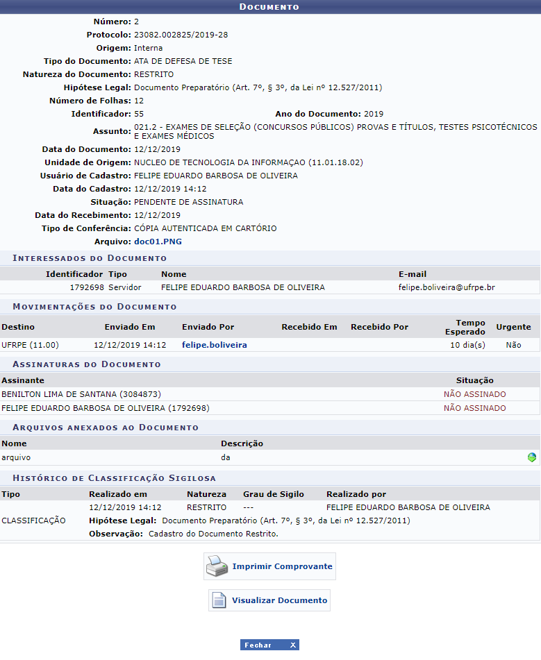Screen dimensions: 541x660
Task: Click the Data do Documento 12/12/2019 value
Action: 157,149
